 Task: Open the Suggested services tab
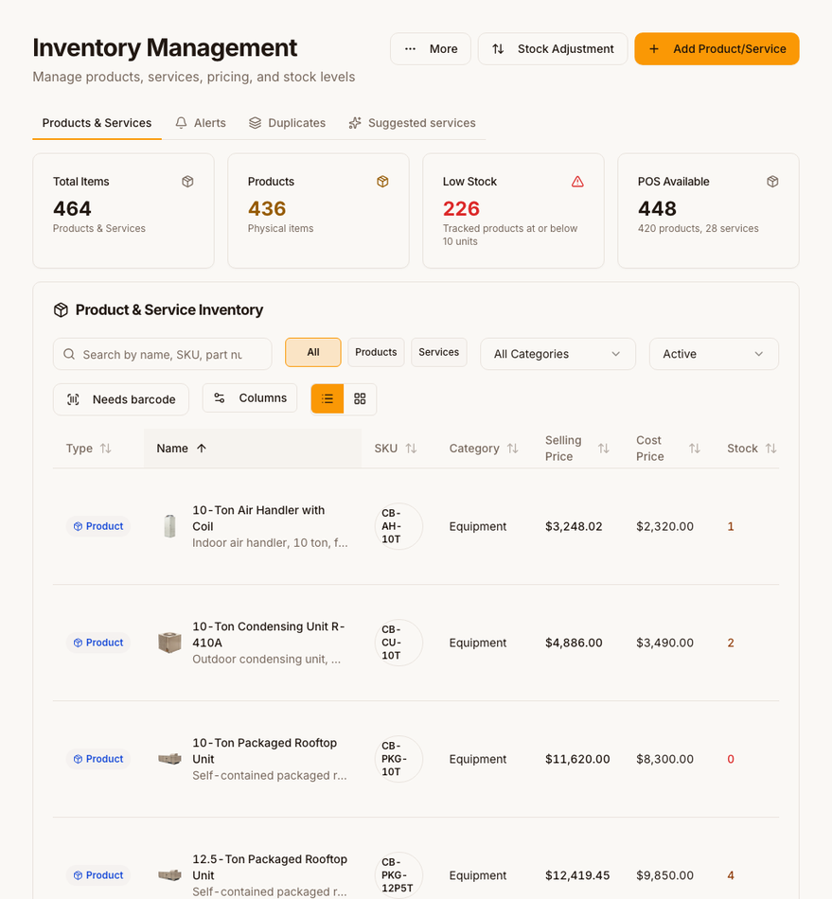[413, 123]
